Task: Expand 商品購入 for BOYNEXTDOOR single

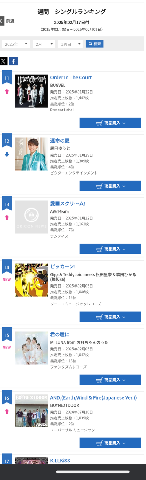Action: coord(110,443)
